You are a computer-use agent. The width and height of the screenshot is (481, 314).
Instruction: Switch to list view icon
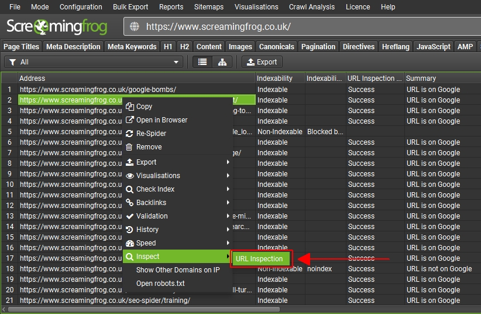click(202, 62)
